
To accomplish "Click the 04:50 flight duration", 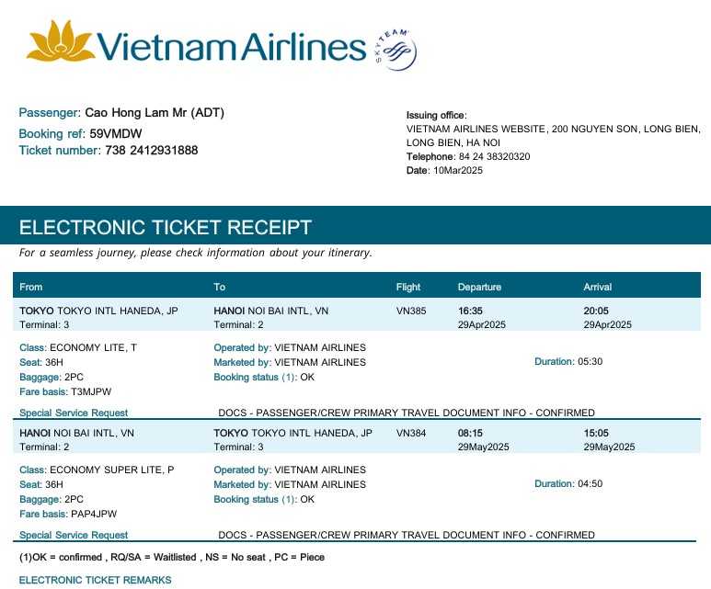I will coord(590,484).
